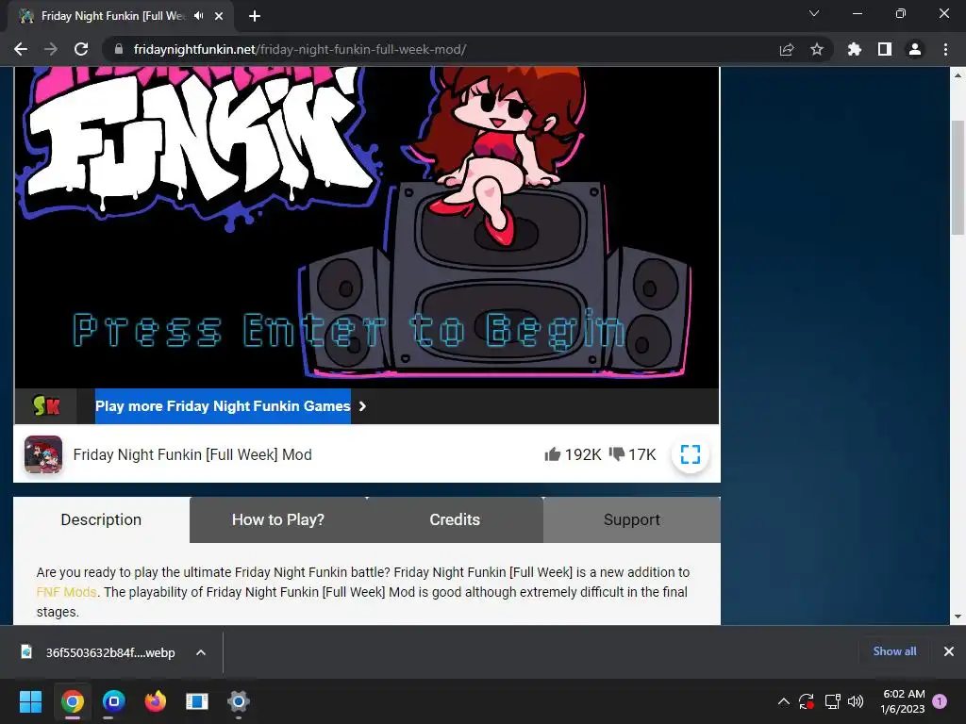Screen dimensions: 966x724
Task: Dislike the game with thumbs down
Action: click(617, 454)
